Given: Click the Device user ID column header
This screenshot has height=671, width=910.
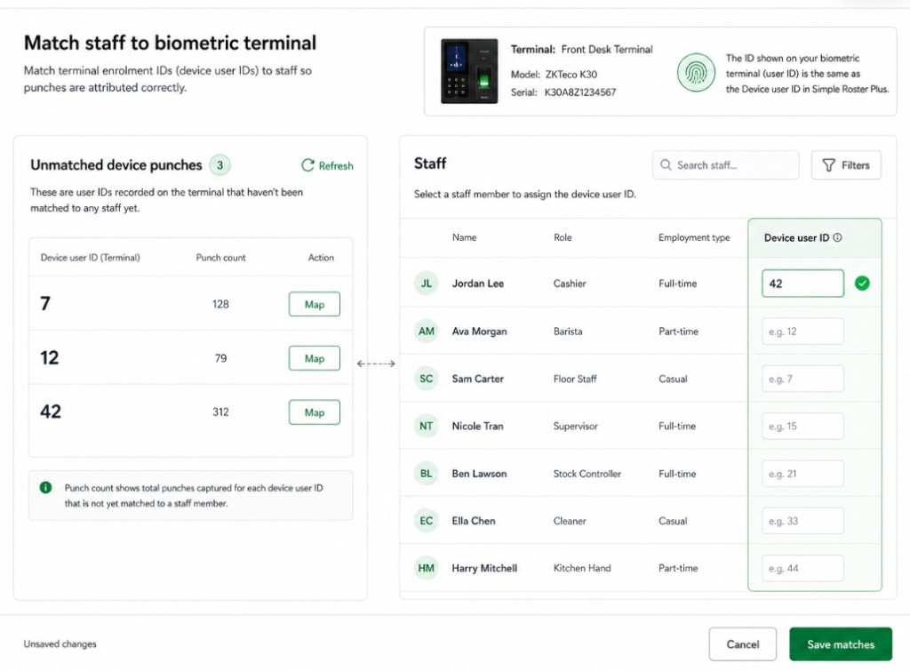Looking at the screenshot, I should pos(796,237).
